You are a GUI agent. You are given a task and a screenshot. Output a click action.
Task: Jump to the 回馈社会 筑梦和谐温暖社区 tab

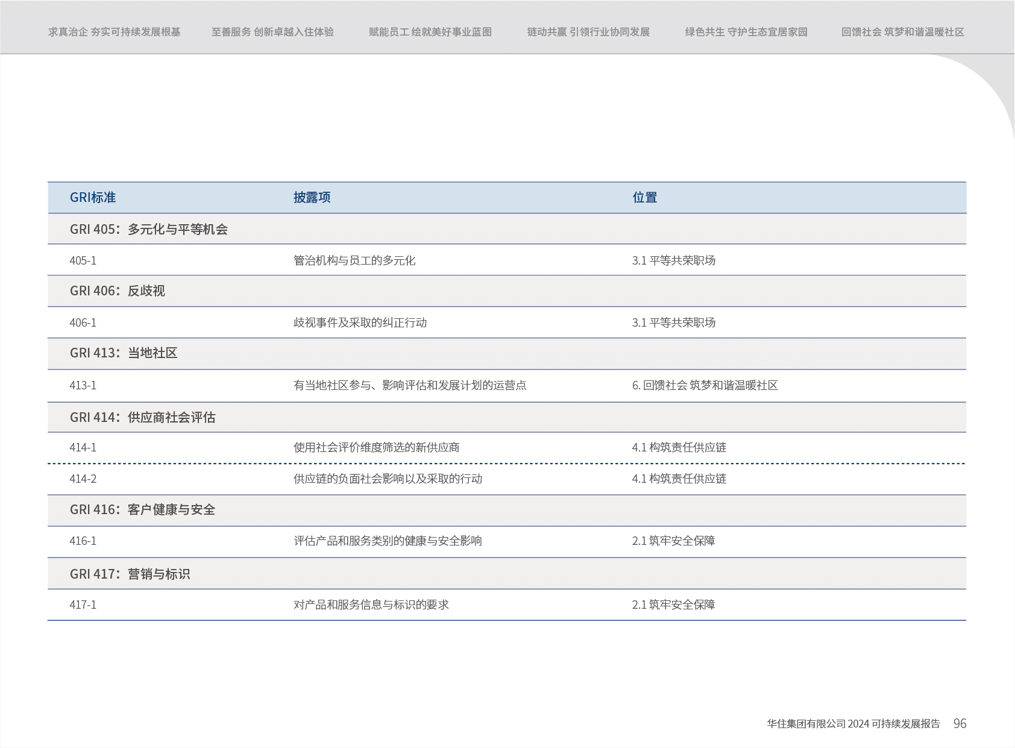tap(903, 32)
